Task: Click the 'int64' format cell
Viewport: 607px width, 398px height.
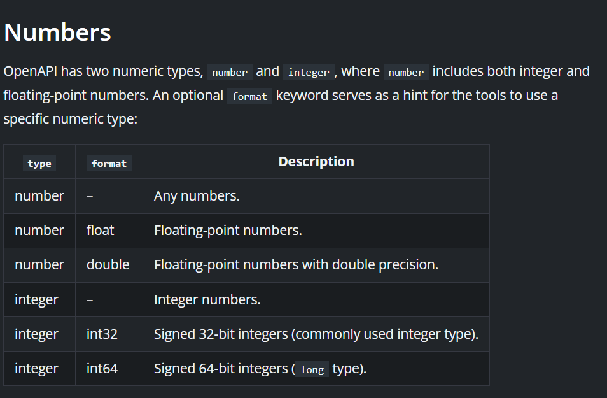Action: [x=102, y=368]
